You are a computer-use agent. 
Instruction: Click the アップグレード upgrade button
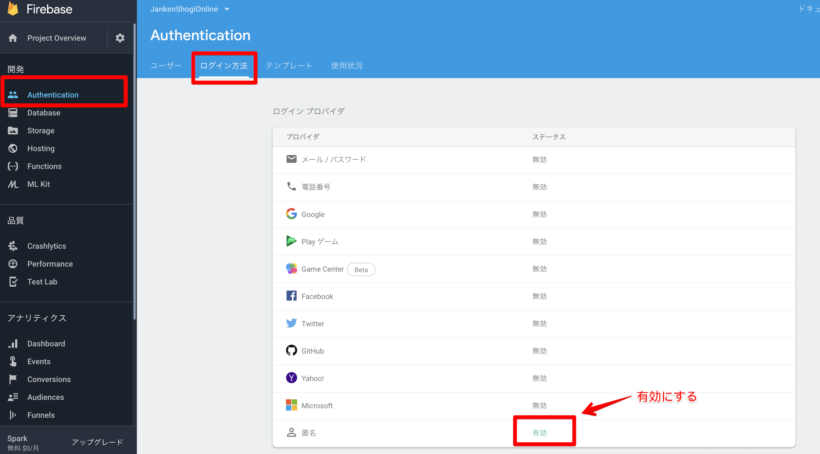click(x=97, y=442)
